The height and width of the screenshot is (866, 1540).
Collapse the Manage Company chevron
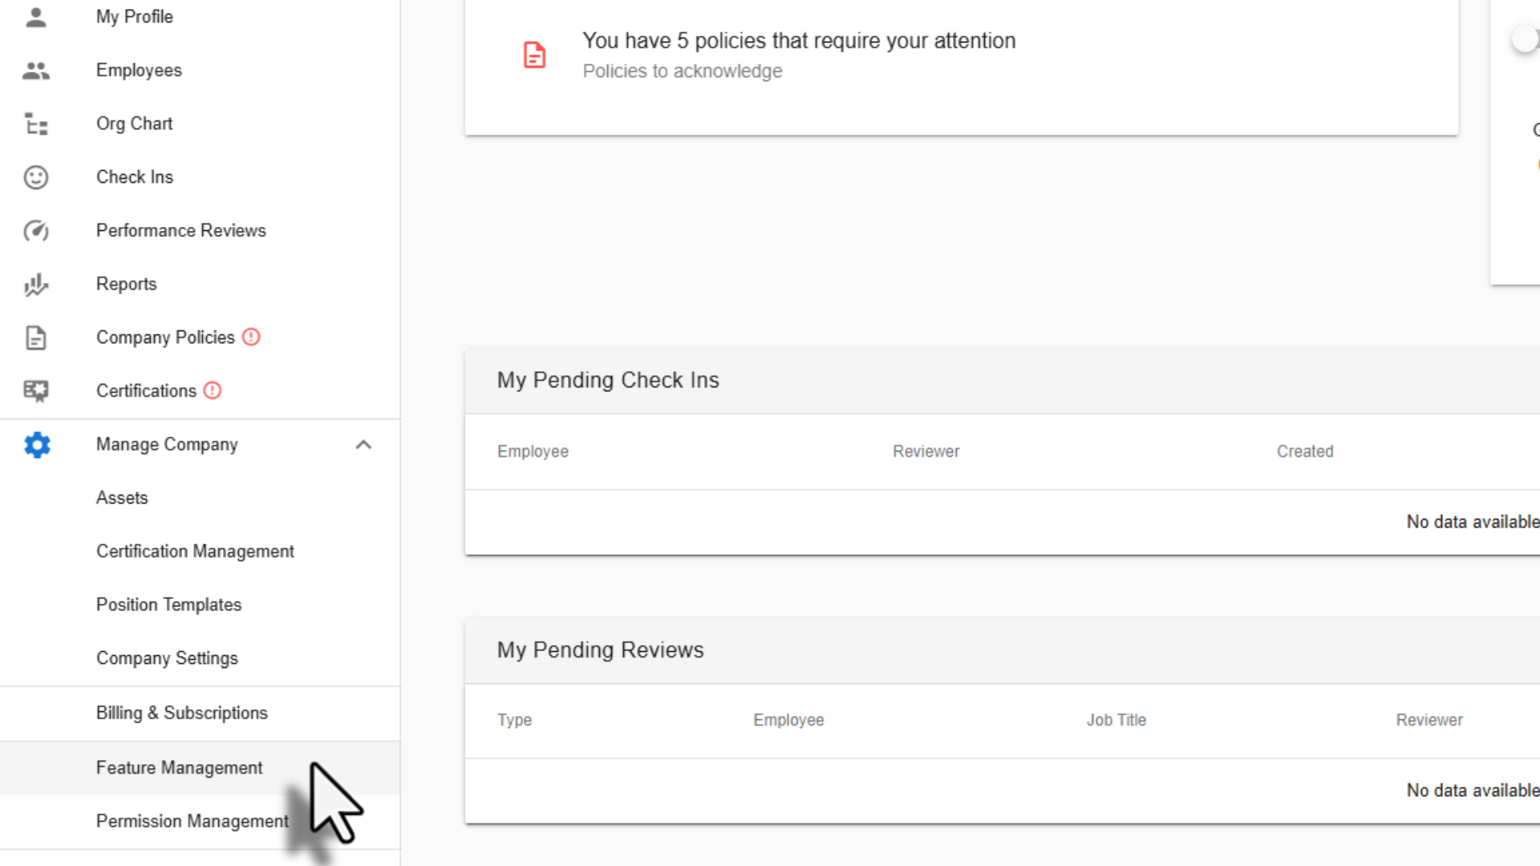(x=363, y=445)
